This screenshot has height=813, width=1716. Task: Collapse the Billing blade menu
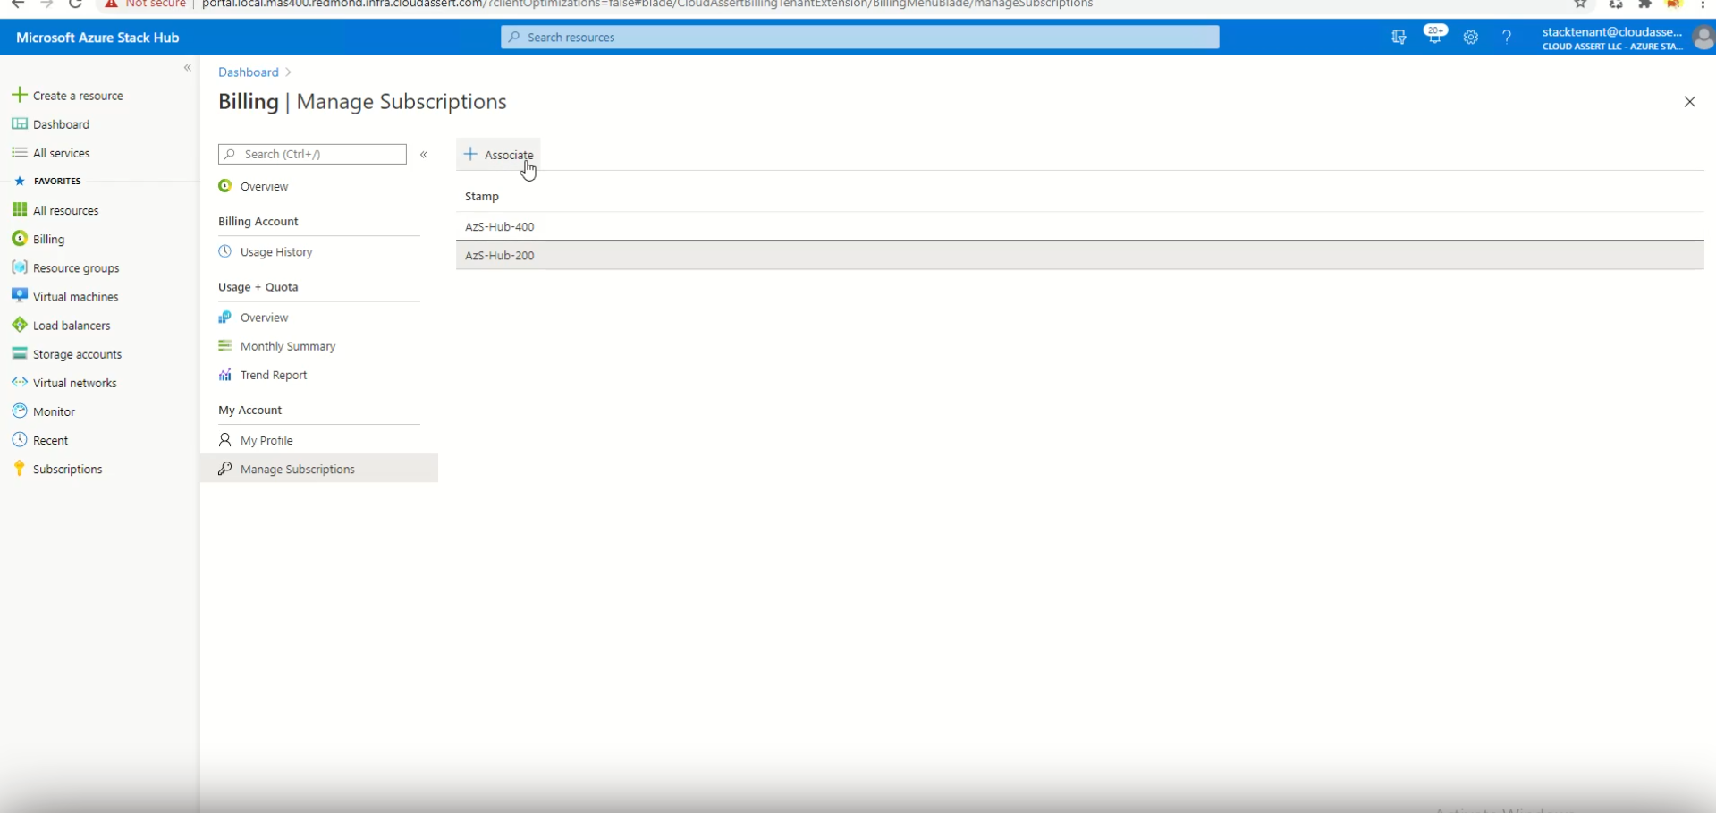click(x=424, y=155)
